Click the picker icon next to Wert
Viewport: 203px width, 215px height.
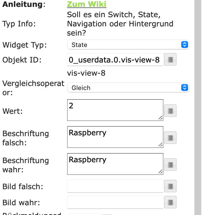170,111
